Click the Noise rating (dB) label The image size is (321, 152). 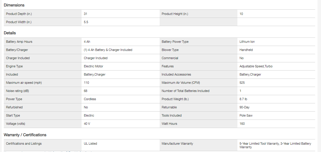[18, 91]
